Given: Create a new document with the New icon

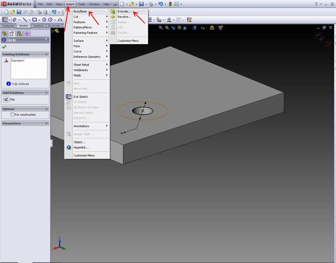Looking at the screenshot, I should (x=6, y=12).
